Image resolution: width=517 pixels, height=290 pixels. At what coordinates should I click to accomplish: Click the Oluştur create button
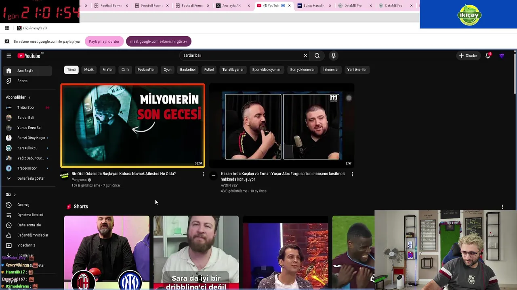(468, 56)
